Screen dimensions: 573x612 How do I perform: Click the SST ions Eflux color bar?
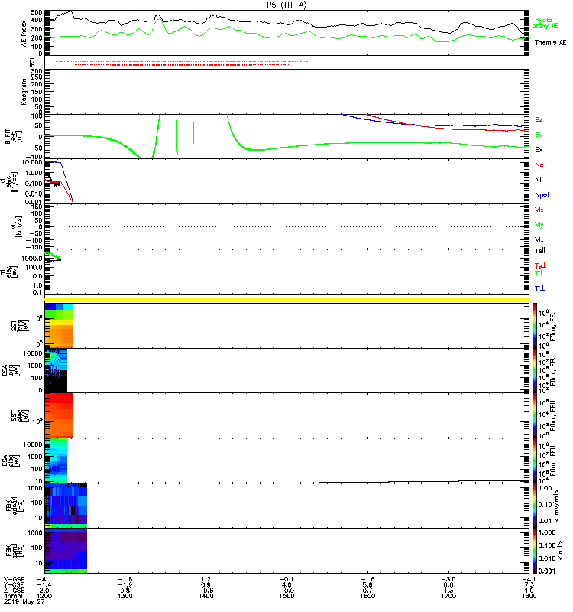tap(535, 326)
